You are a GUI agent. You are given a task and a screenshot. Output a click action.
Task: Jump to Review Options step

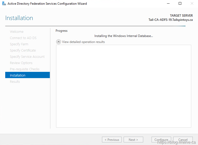click(x=21, y=63)
